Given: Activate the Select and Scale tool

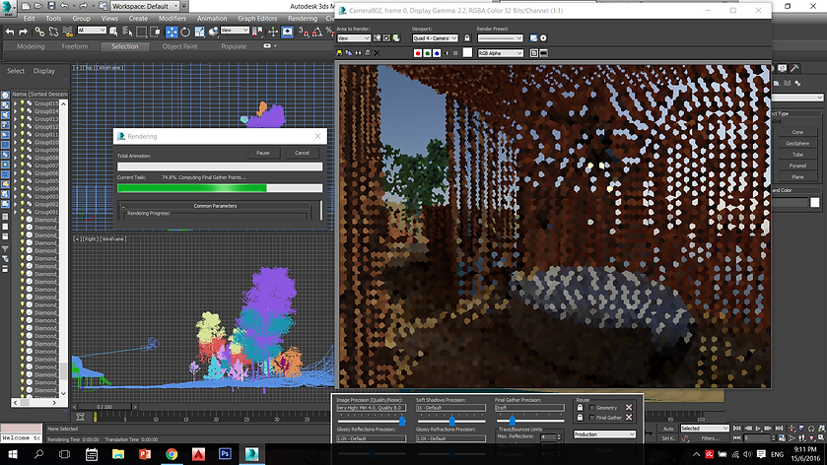Looking at the screenshot, I should point(199,32).
